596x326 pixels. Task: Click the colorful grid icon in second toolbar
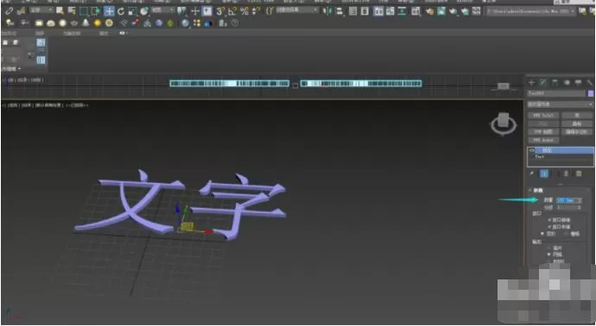point(197,23)
